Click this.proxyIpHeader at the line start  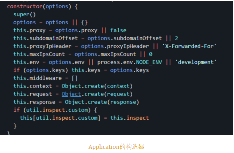coord(43,46)
